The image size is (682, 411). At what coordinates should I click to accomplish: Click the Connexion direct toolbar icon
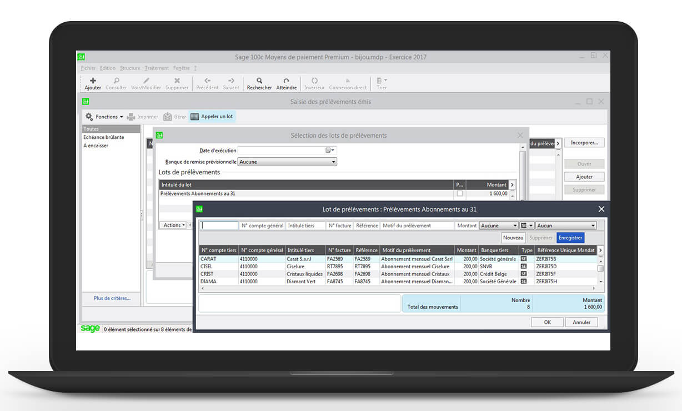pos(348,81)
